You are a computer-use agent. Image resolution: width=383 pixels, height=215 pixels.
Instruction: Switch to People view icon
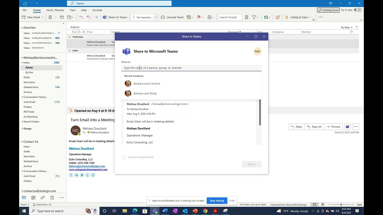tap(42, 198)
